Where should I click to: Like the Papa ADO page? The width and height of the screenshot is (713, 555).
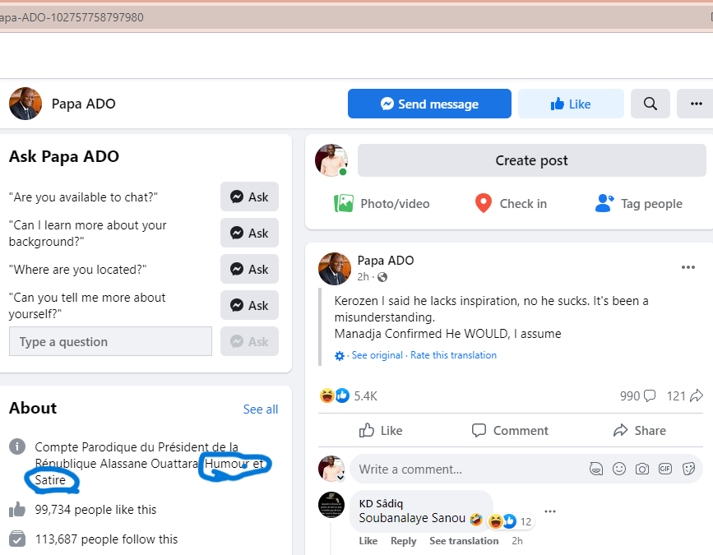click(x=571, y=104)
